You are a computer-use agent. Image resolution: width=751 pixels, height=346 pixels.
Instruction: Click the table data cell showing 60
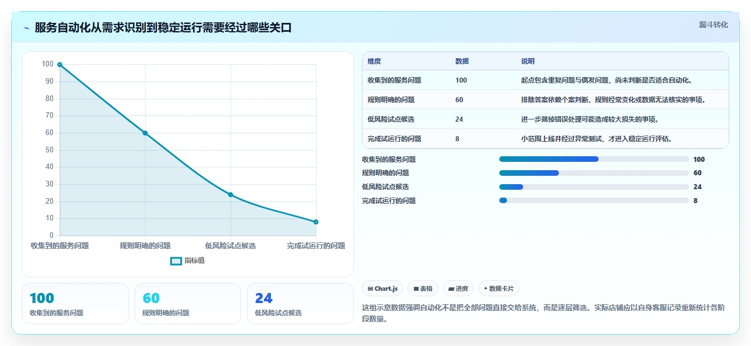460,100
